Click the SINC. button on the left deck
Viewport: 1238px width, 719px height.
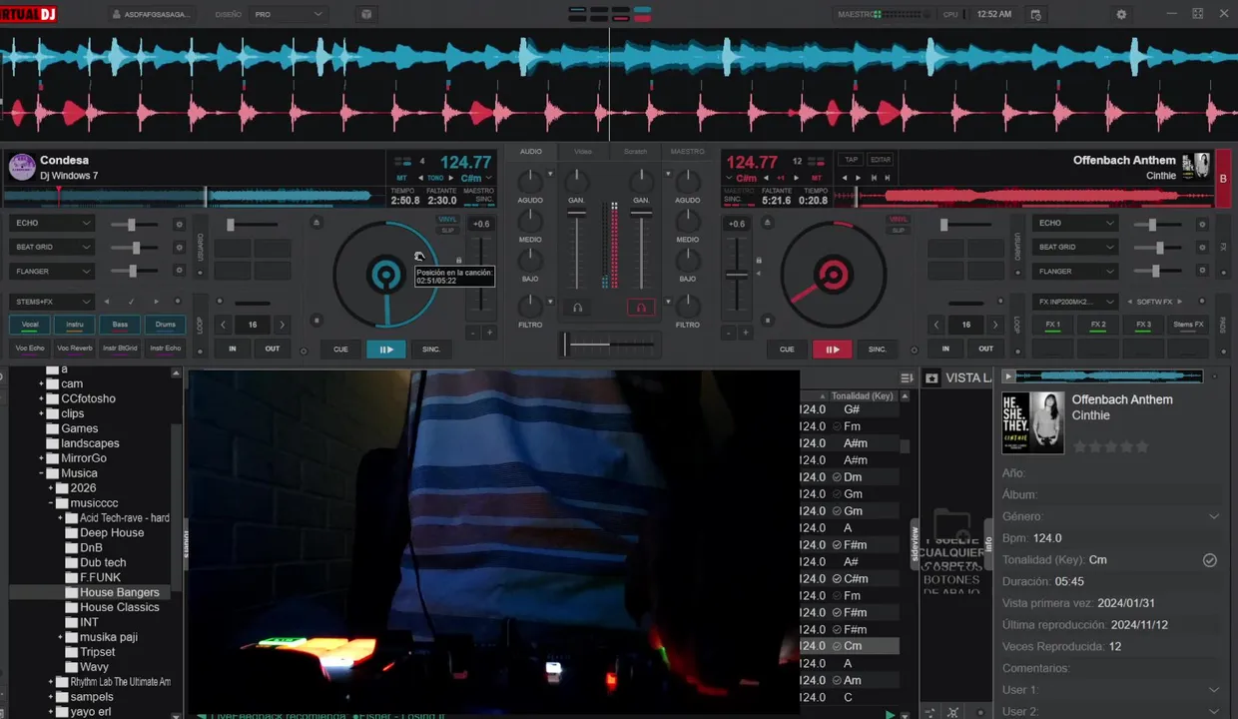[x=431, y=350]
